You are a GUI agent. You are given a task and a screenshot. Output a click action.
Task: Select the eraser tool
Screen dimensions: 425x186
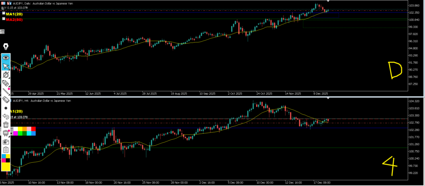point(6,100)
